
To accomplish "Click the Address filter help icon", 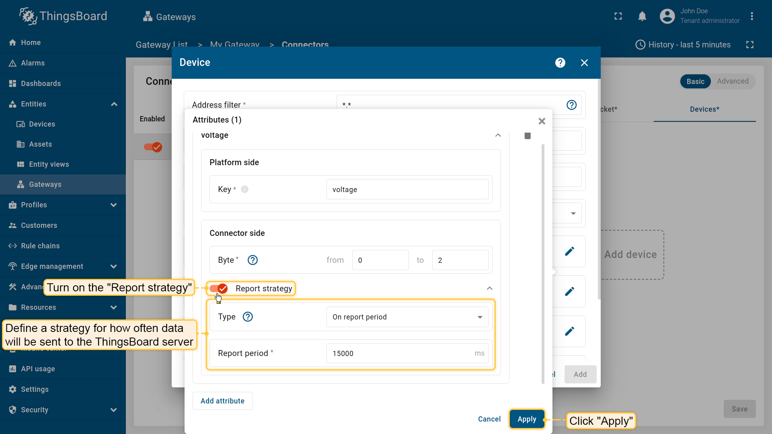I will click(x=571, y=105).
